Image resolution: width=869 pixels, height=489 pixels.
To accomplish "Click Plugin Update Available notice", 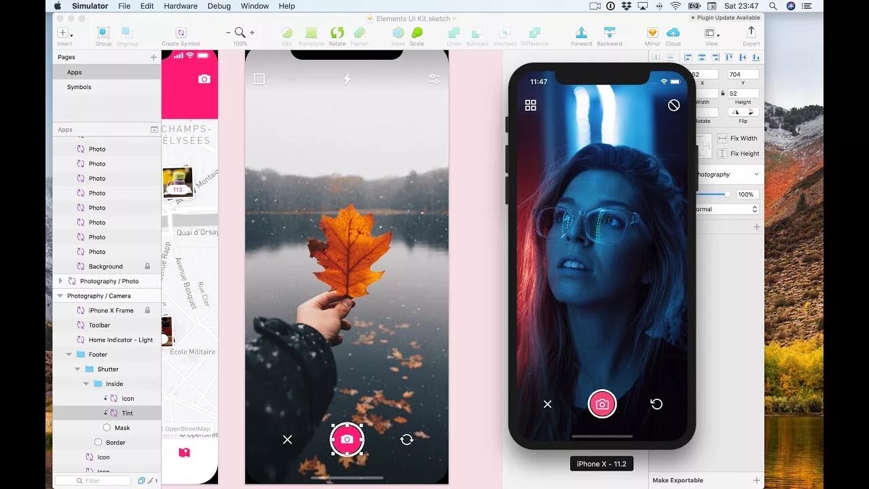I will click(x=726, y=18).
